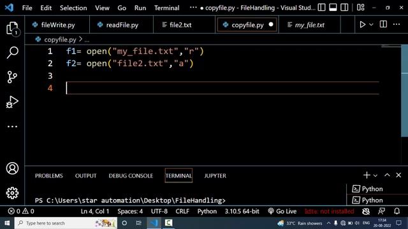Switch to the my_file.txt tab
The width and height of the screenshot is (408, 229).
(x=309, y=25)
